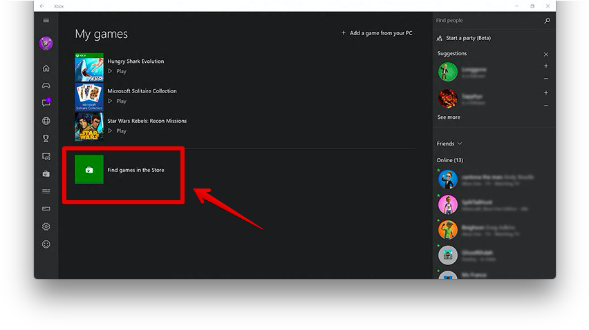The width and height of the screenshot is (589, 330).
Task: Click See more under Suggestions
Action: (x=449, y=117)
